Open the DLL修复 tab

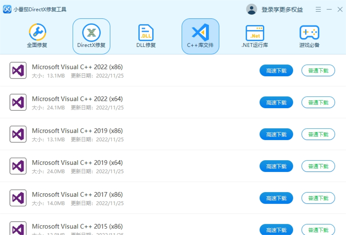pyautogui.click(x=146, y=36)
